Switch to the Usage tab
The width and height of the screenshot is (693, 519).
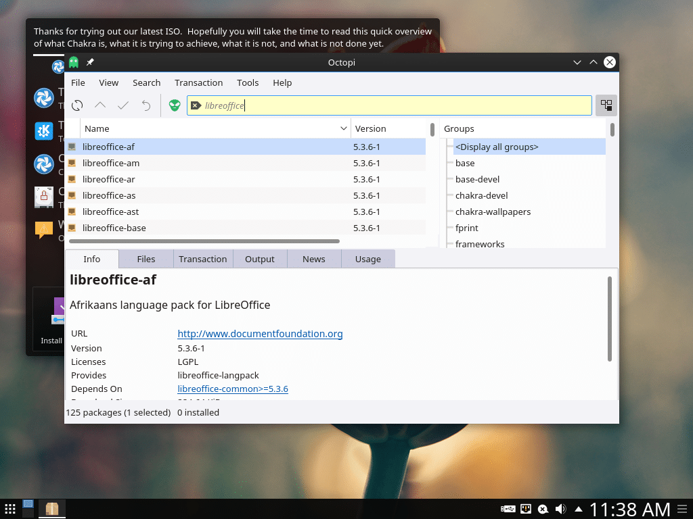point(368,259)
